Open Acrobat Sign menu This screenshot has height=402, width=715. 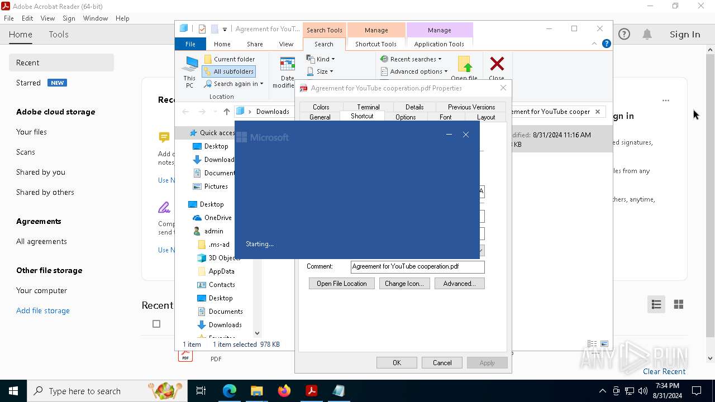[x=69, y=18]
